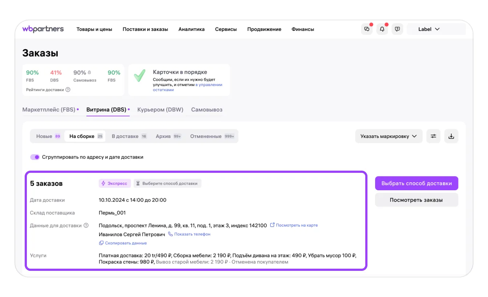488x297 pixels.
Task: Follow the в управлении остатками link
Action: coord(187,87)
